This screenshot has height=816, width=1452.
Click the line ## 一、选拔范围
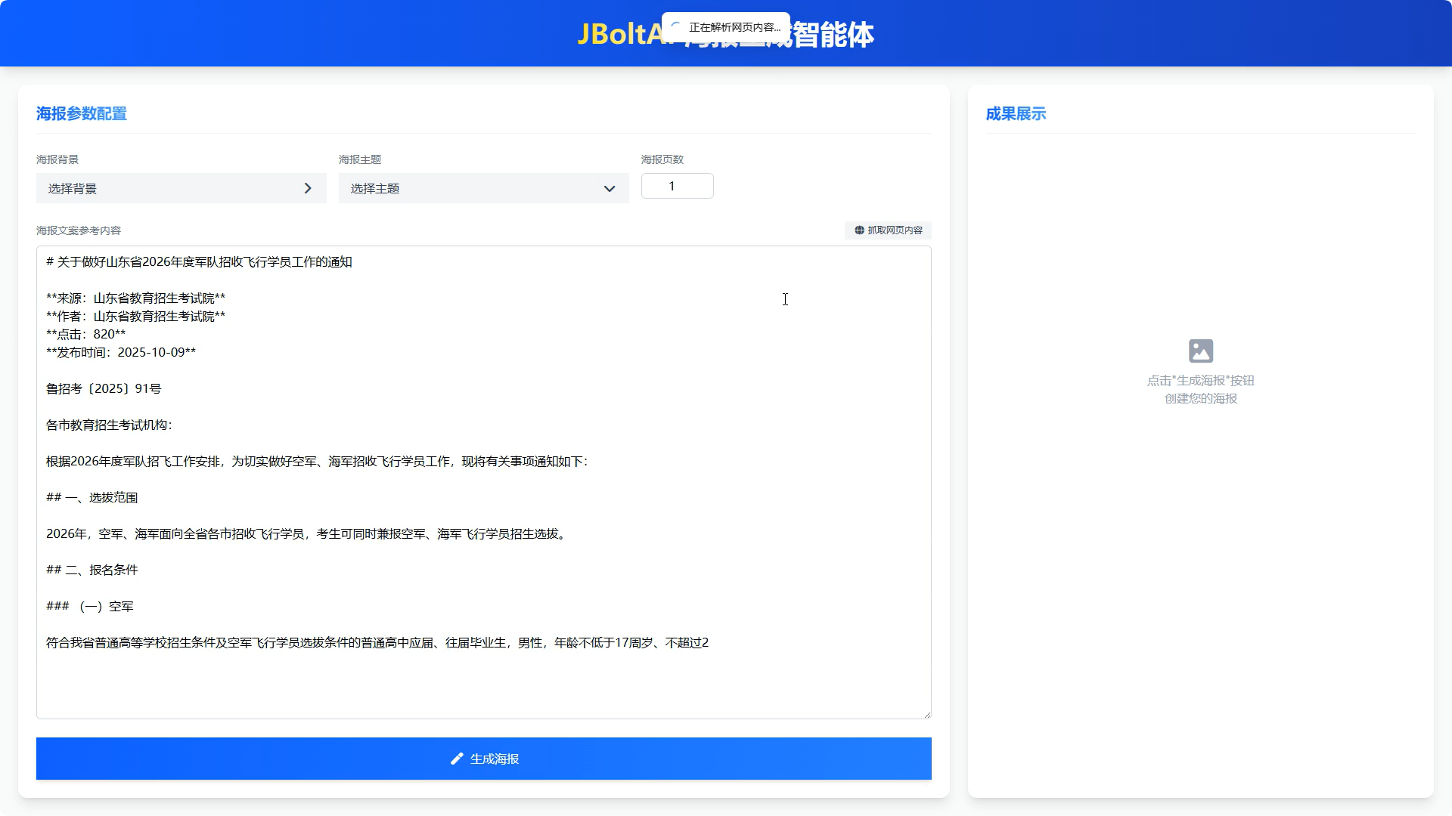point(92,497)
